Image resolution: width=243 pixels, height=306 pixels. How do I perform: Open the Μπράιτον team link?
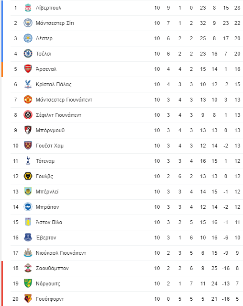tap(47, 207)
